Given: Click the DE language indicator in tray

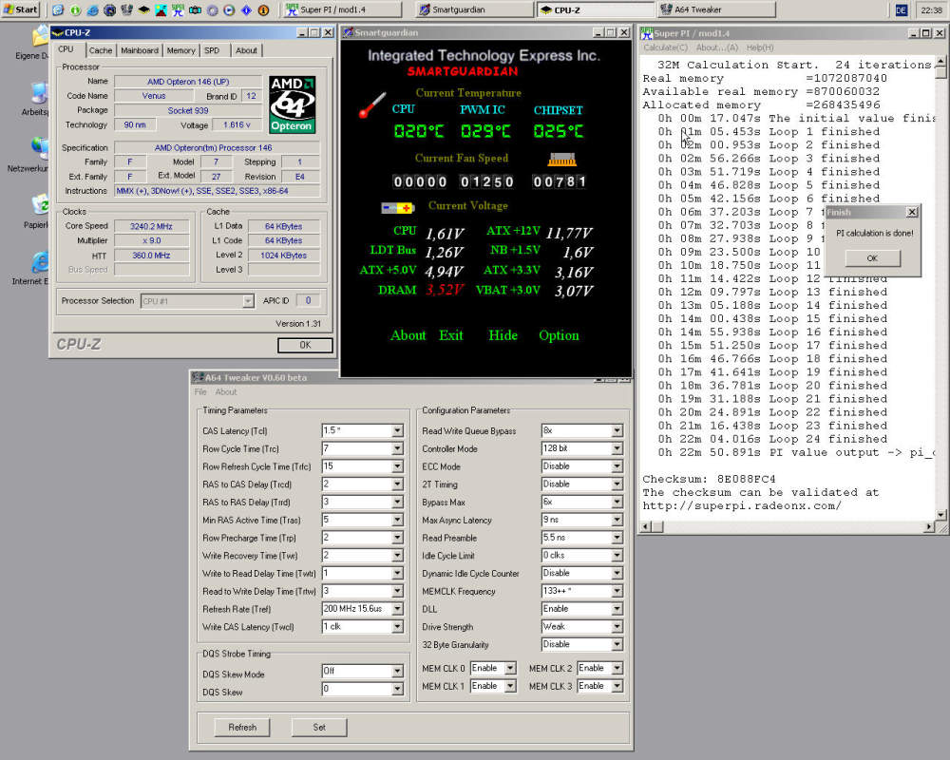Looking at the screenshot, I should [901, 10].
